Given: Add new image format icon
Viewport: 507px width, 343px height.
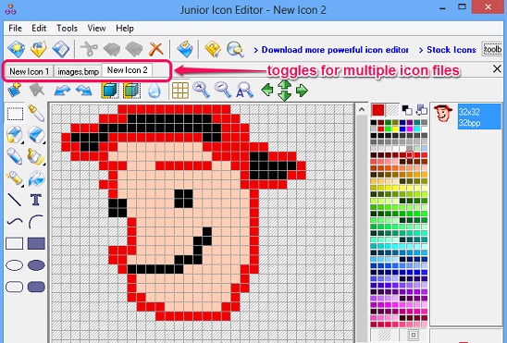Looking at the screenshot, I should (14, 90).
